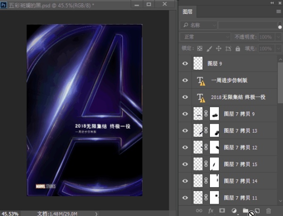Viewport: 283px width, 216px height.
Task: Hide layer 图层 9
Action: (185, 64)
